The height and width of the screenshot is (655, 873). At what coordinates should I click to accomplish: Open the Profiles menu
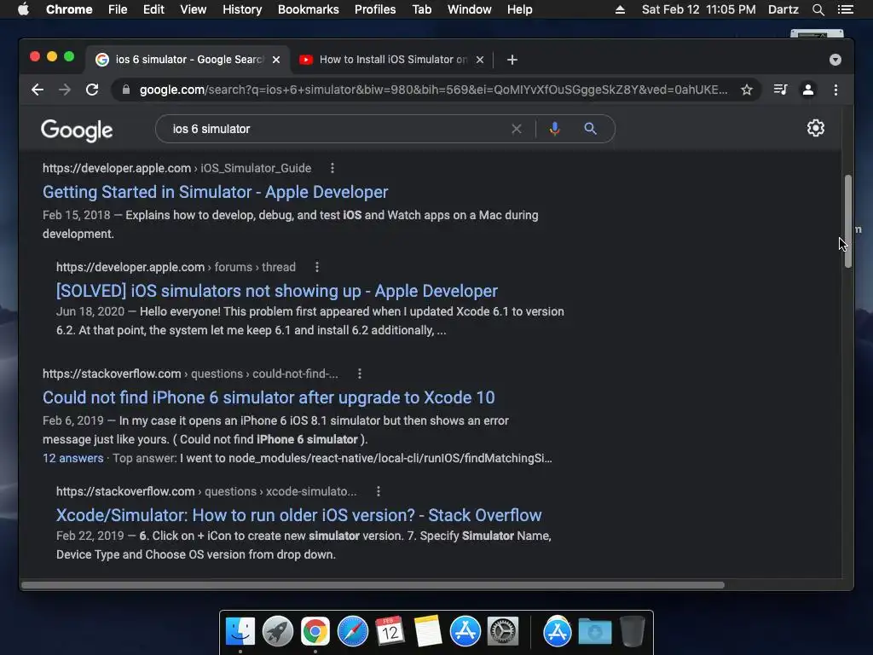tap(375, 9)
